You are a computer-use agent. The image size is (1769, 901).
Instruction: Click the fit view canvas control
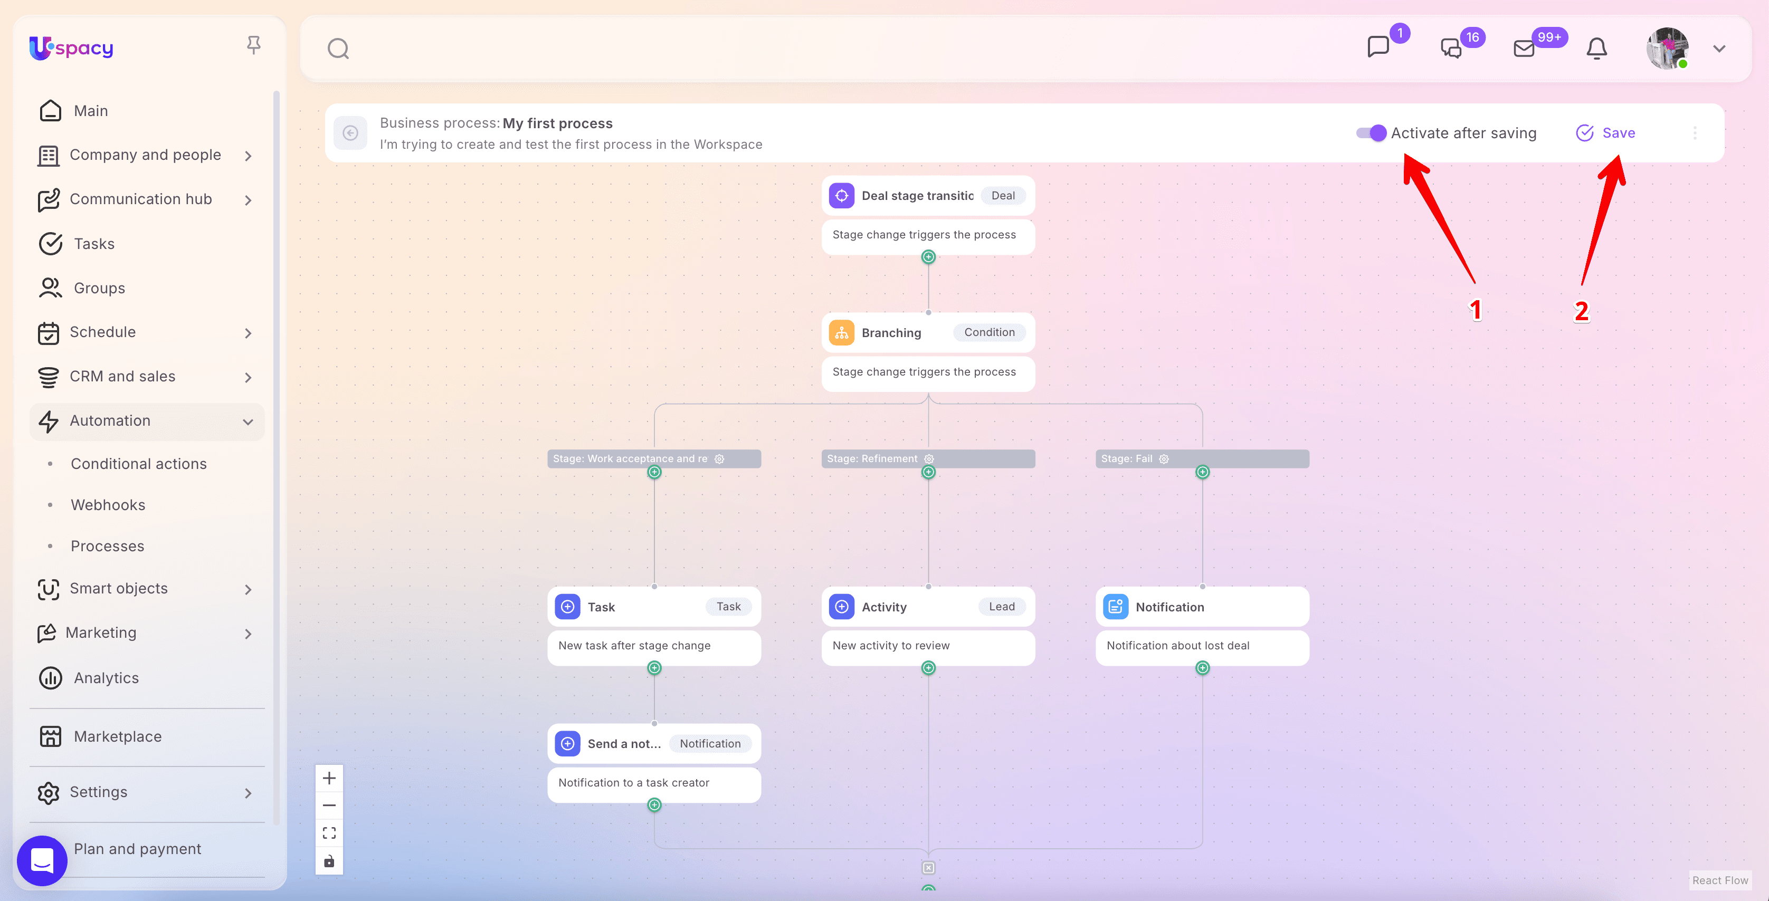point(329,833)
